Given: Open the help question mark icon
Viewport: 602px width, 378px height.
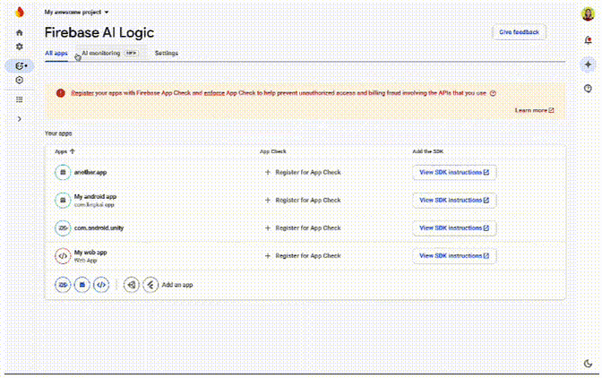Looking at the screenshot, I should coord(588,89).
